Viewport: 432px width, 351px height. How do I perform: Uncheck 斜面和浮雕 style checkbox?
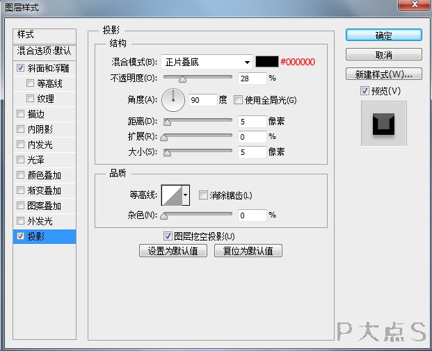(x=21, y=67)
